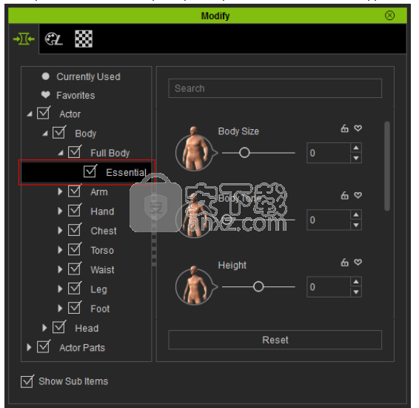Screen dimensions: 419x408
Task: Decrease Body Tone with down arrow
Action: [356, 225]
